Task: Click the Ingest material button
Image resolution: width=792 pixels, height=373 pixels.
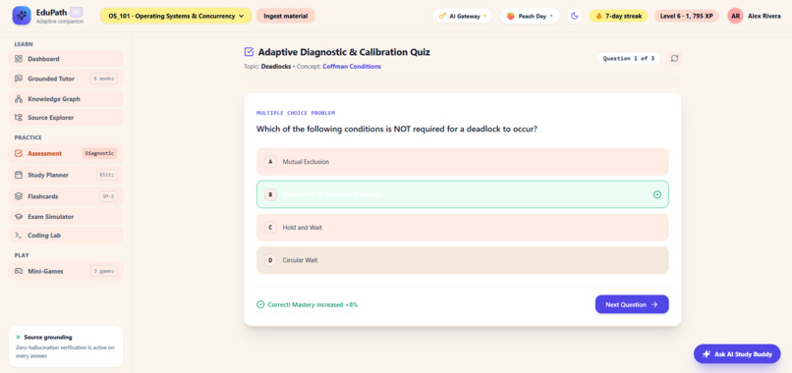Action: point(285,16)
